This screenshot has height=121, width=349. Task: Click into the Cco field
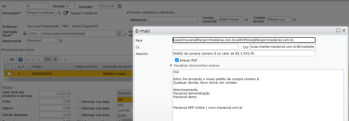pyautogui.click(x=283, y=47)
